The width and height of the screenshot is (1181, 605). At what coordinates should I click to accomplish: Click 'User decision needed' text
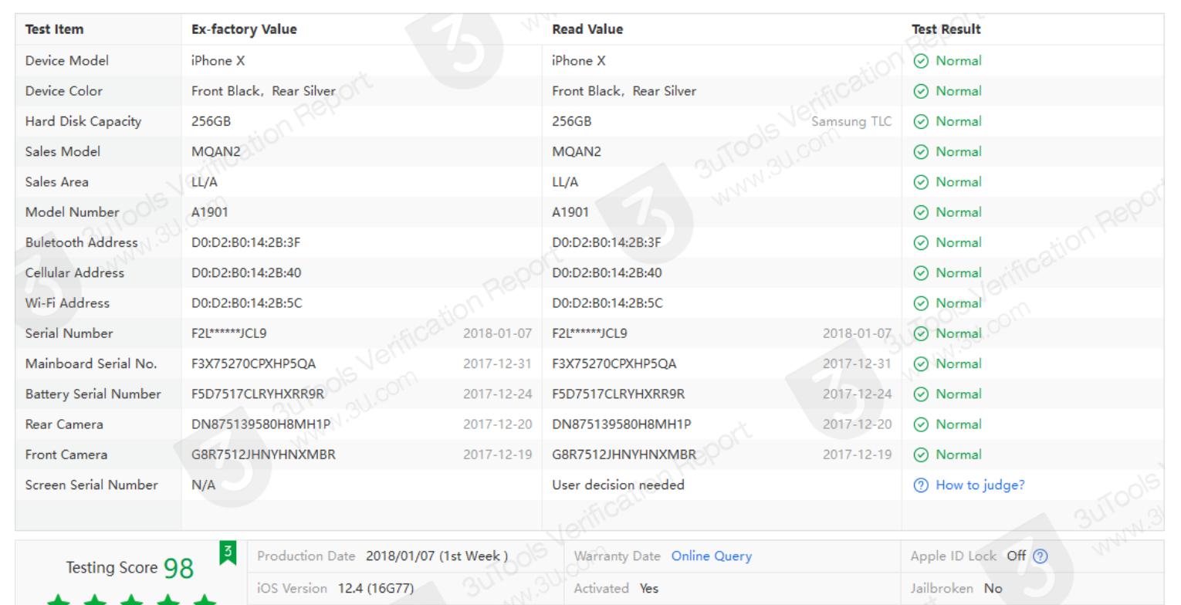tap(618, 485)
